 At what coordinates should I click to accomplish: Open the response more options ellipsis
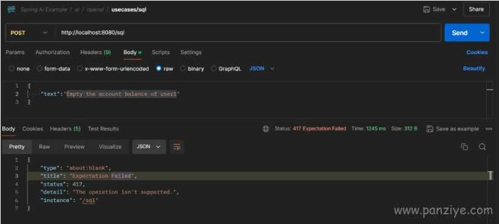tap(489, 129)
